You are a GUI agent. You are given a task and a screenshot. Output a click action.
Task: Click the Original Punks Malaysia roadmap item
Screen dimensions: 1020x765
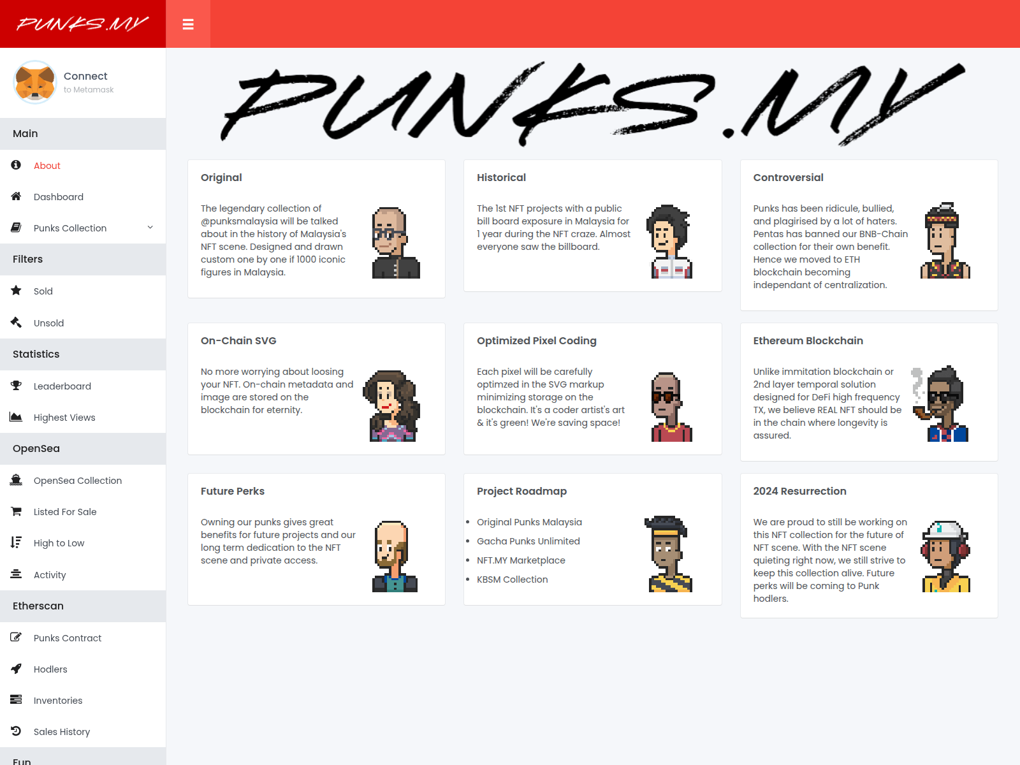point(530,522)
